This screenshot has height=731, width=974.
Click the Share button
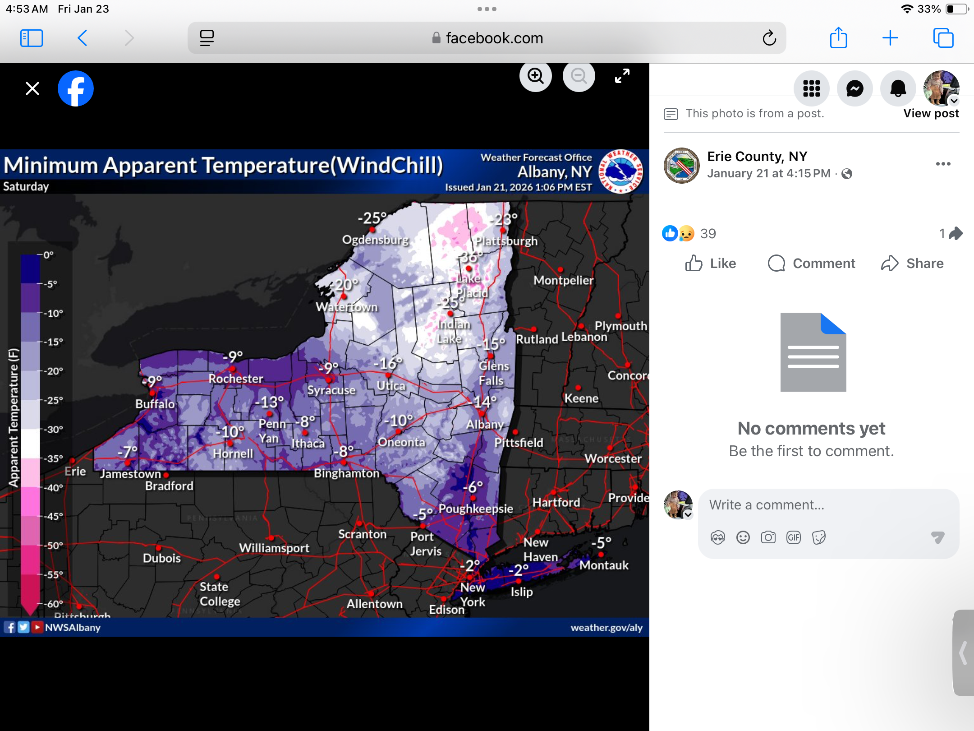pos(912,263)
